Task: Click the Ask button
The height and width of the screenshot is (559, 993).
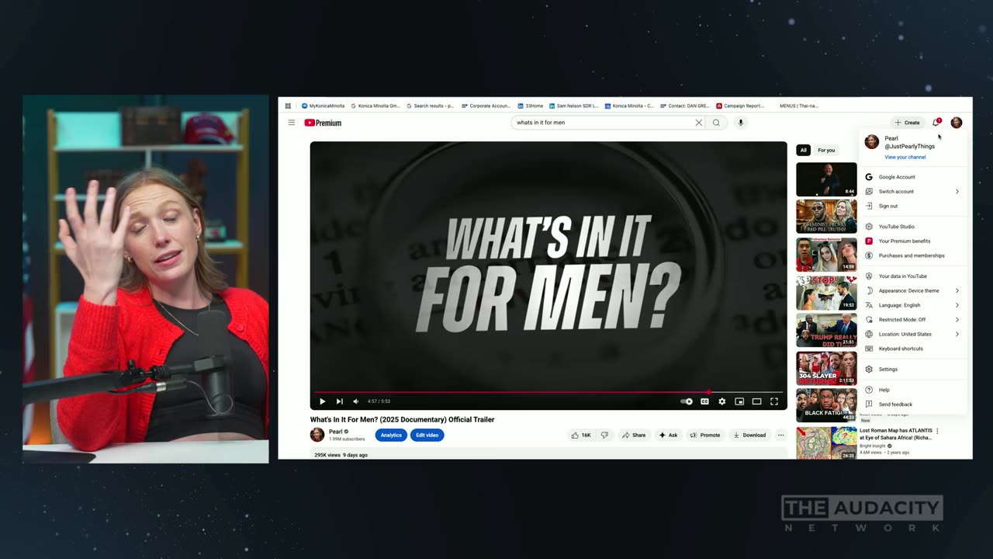Action: (x=668, y=435)
